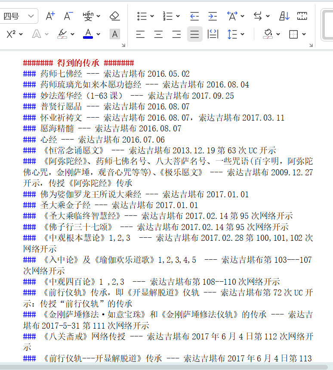Open the Chinese text layout (A arrows) tool

coord(232,16)
